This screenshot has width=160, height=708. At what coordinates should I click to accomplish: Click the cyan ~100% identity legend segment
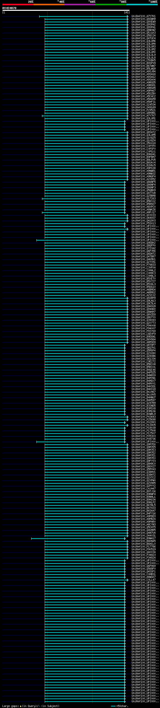pyautogui.click(x=142, y=5)
